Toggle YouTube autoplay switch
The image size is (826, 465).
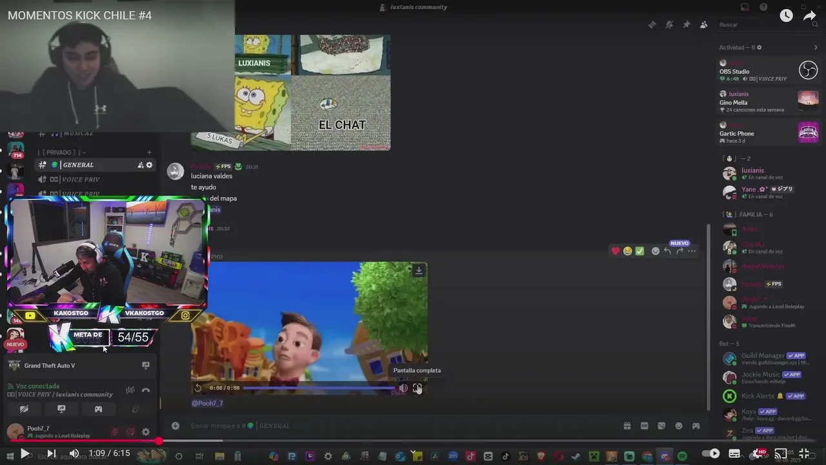pos(711,453)
